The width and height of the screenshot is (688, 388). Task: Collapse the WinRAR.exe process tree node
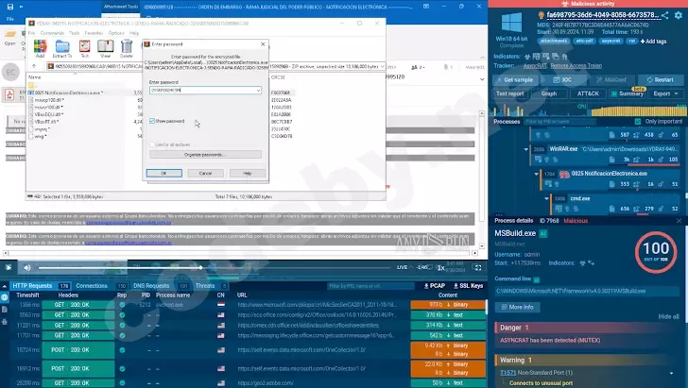526,149
